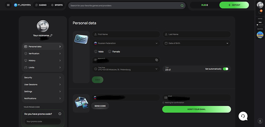Select the Male radio button

pyautogui.click(x=96, y=51)
